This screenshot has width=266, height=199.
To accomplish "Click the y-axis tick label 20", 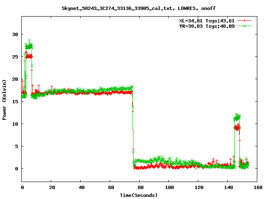I will click(15, 79).
